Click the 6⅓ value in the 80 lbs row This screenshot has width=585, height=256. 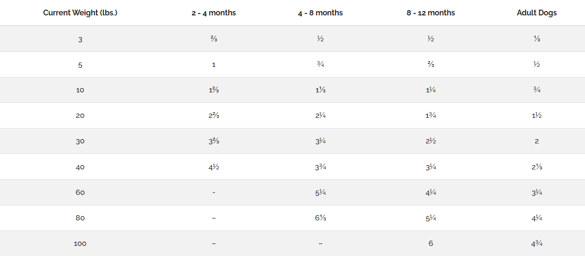click(x=320, y=218)
